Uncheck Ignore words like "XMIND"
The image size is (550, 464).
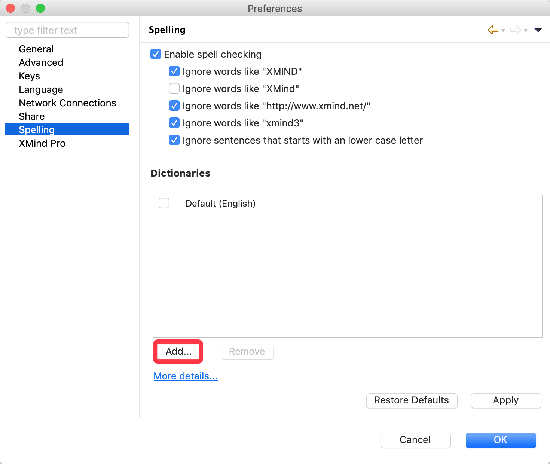174,71
